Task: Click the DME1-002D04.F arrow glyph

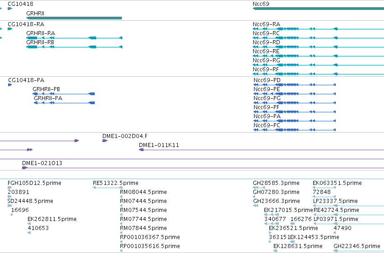Action: coord(105,141)
